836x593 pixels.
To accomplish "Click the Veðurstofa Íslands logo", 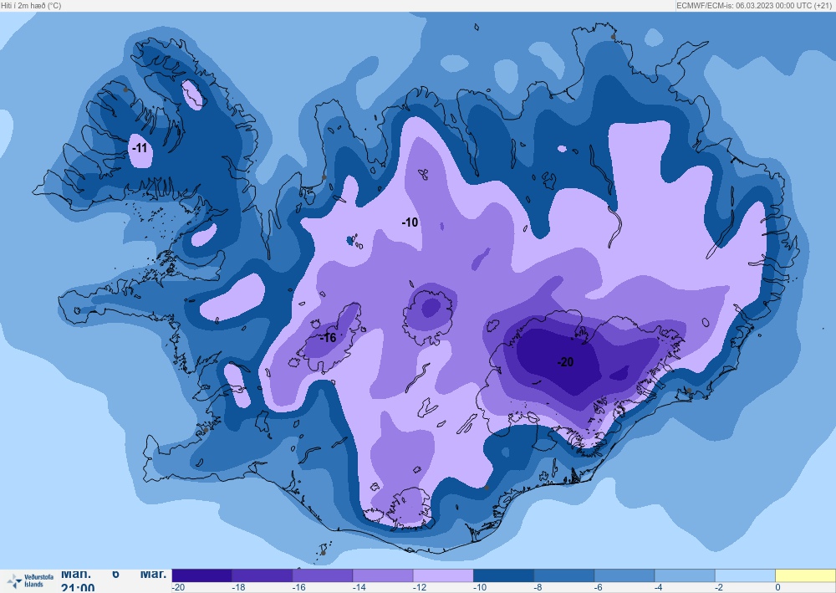I will [x=30, y=580].
